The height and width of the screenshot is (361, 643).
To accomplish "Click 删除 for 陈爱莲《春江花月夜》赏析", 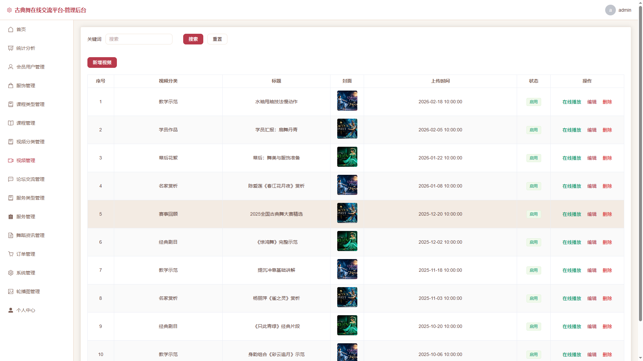I will [x=607, y=186].
